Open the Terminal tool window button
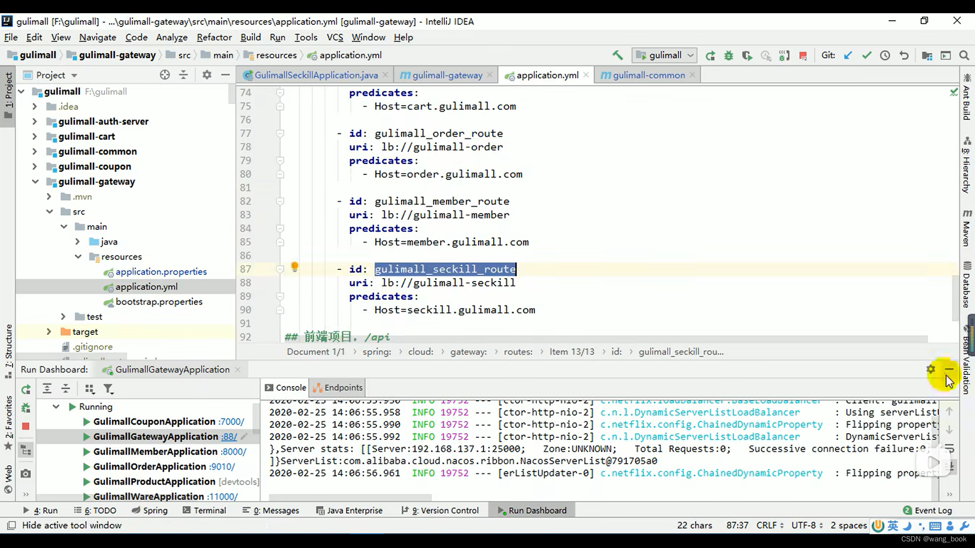 coord(204,510)
